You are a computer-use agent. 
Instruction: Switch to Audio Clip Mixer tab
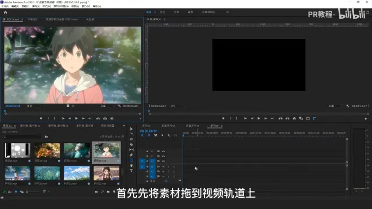61,20
